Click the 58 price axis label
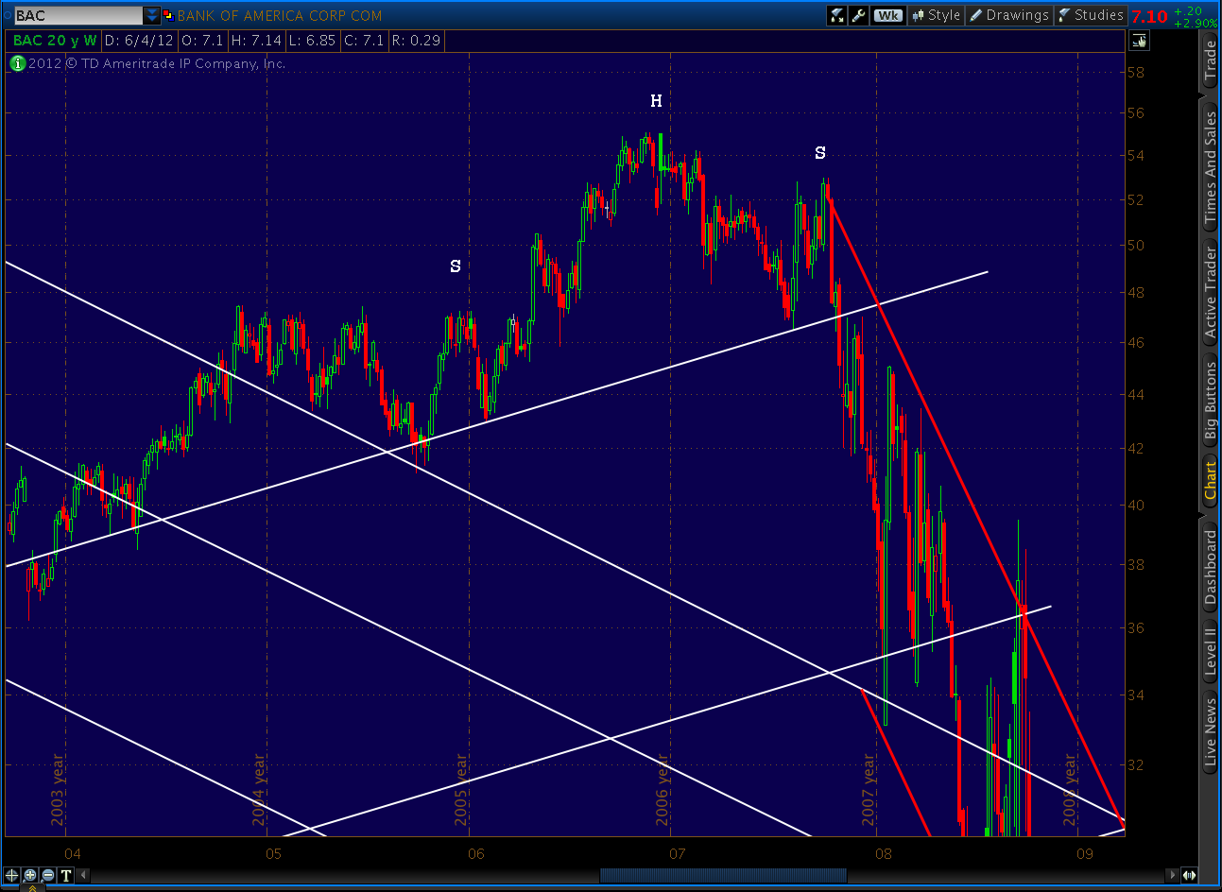This screenshot has width=1222, height=892. (1135, 72)
